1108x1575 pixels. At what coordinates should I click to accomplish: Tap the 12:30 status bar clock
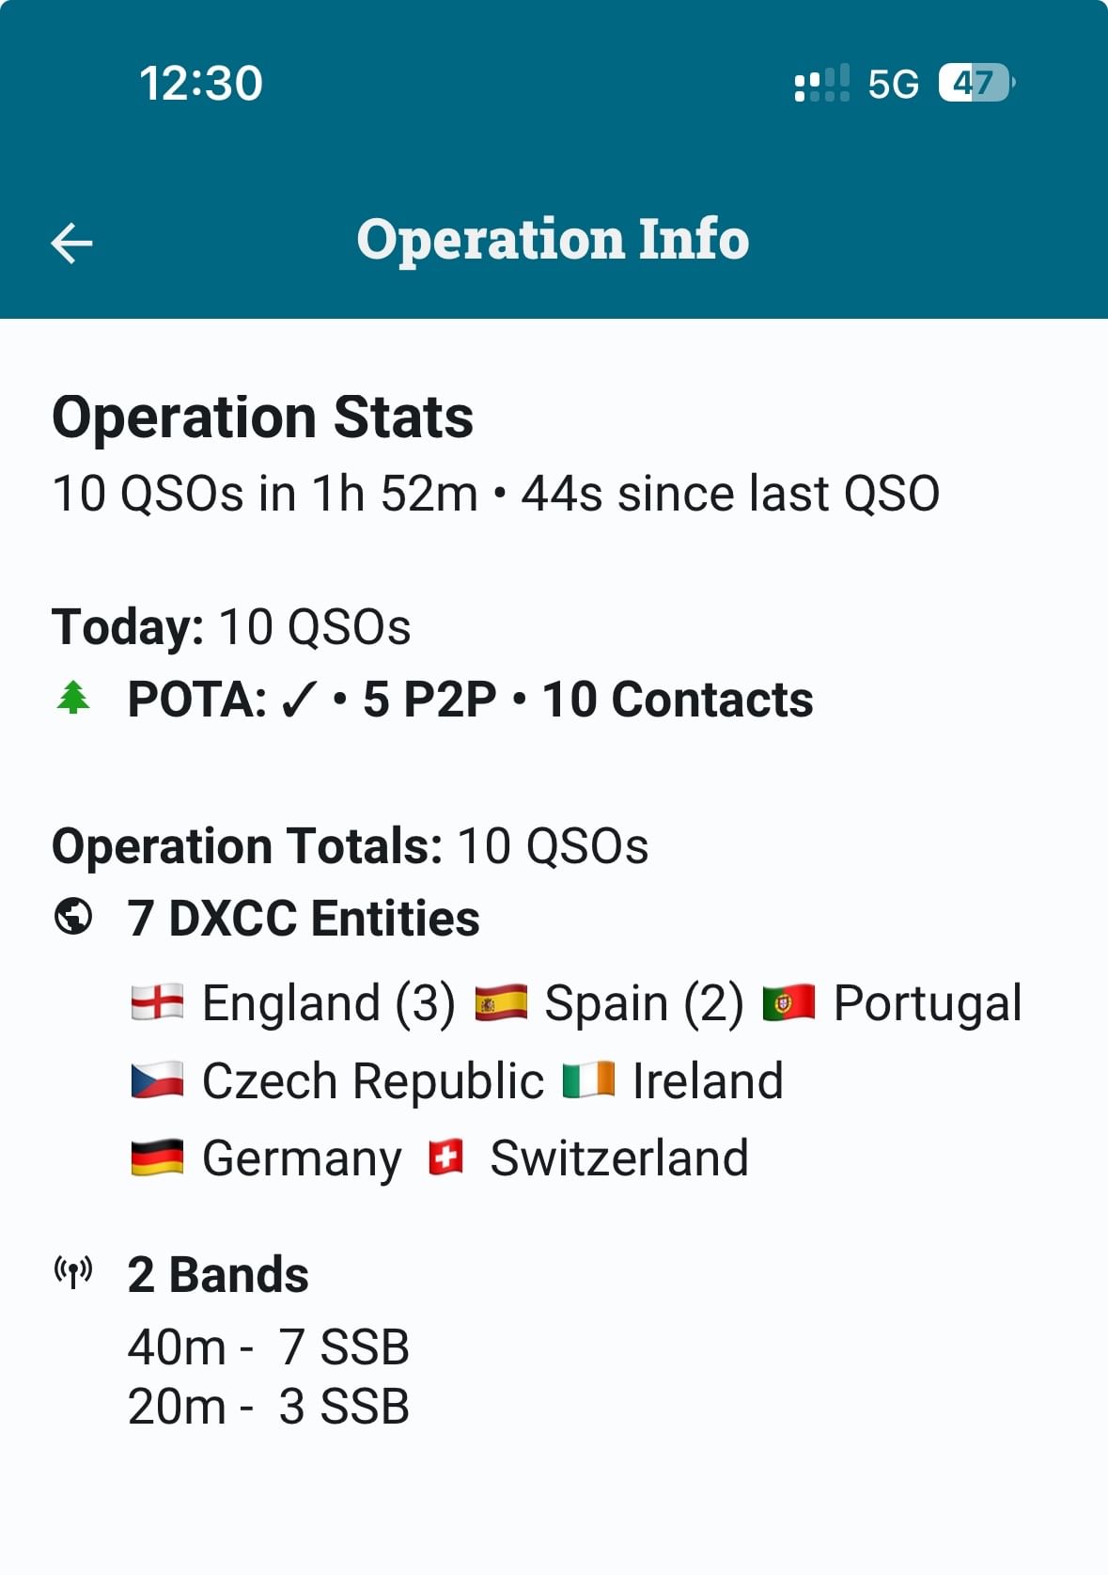click(x=201, y=83)
